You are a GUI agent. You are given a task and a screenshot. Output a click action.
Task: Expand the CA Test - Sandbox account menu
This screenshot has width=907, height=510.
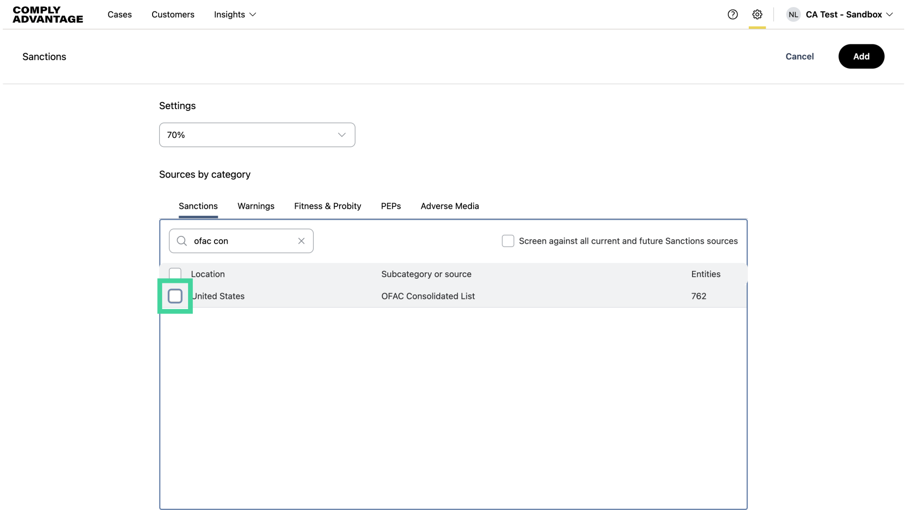point(849,15)
